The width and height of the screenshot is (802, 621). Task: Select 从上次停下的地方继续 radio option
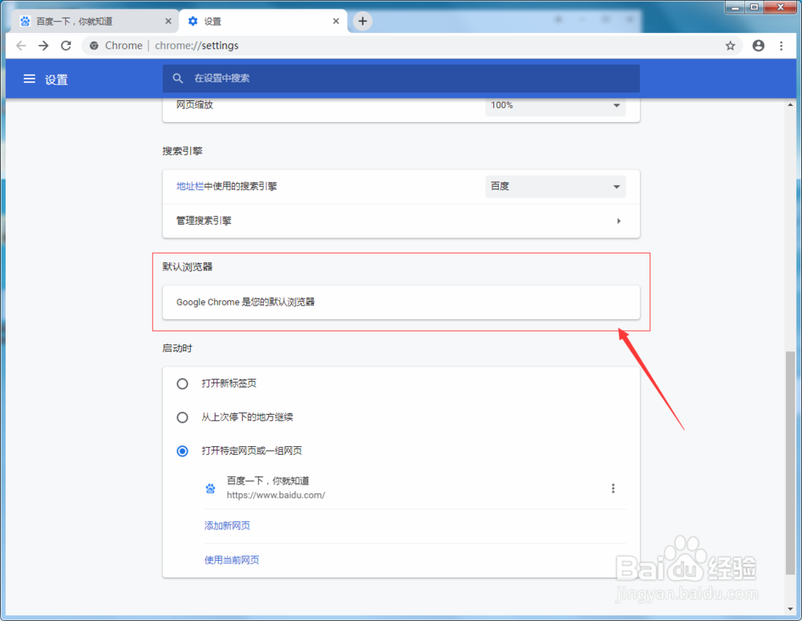pyautogui.click(x=182, y=417)
